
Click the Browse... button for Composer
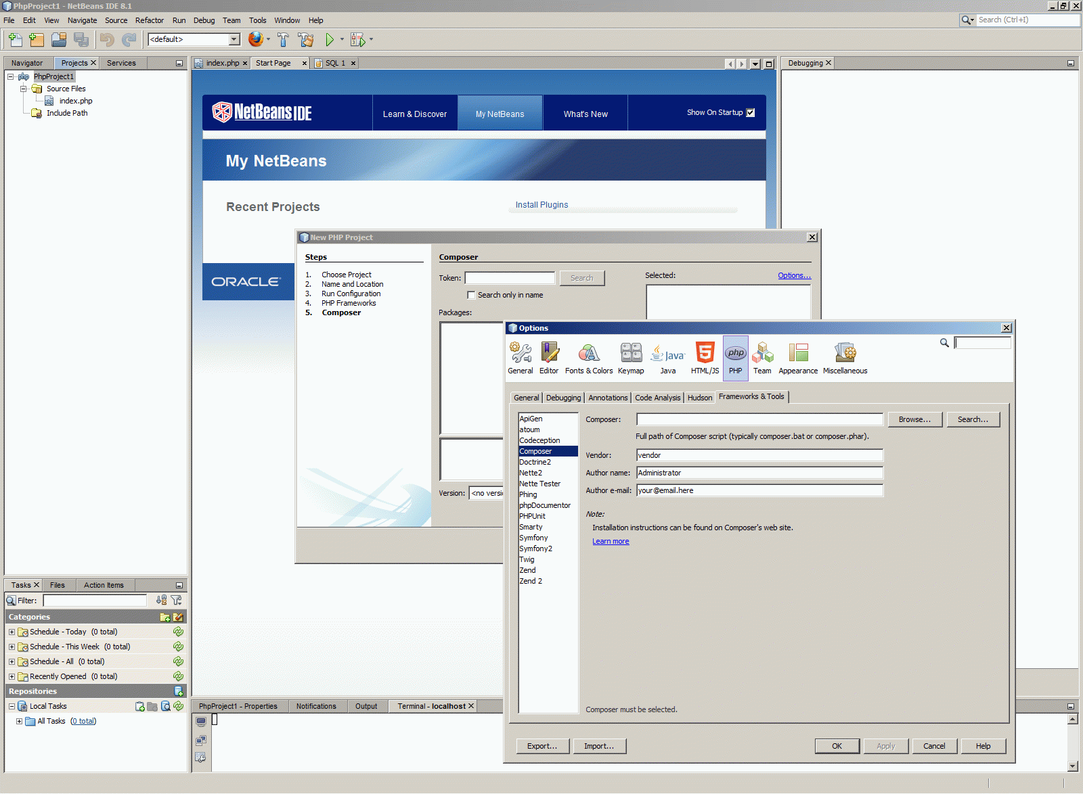(914, 419)
